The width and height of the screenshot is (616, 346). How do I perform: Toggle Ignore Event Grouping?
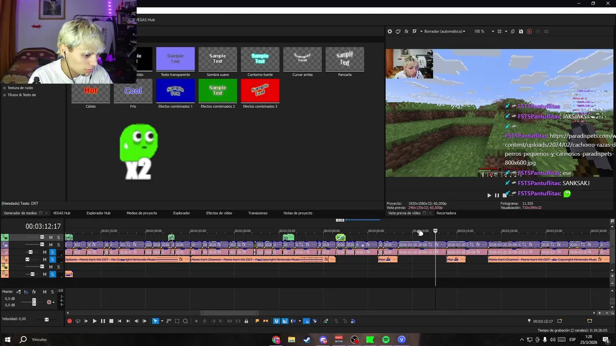[315, 321]
